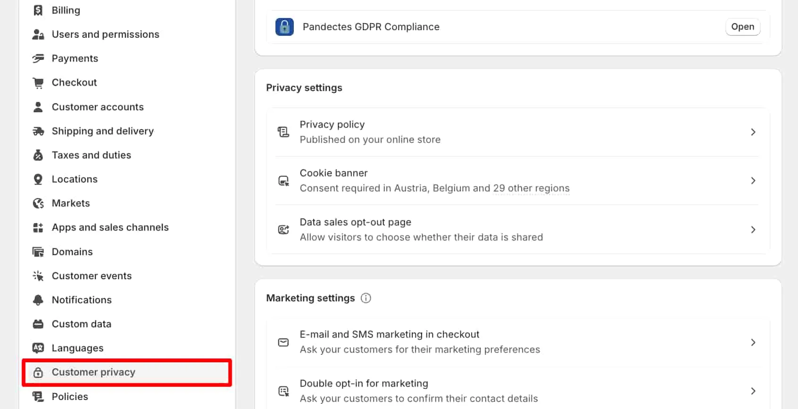Expand Double opt-in for marketing chevron

[753, 391]
